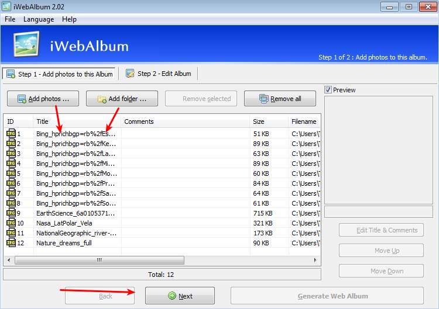439x309 pixels.
Task: Click the Total: 12 status bar
Action: click(162, 275)
